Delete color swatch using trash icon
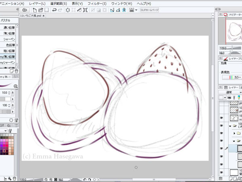This screenshot has width=242, height=182. pos(15,179)
